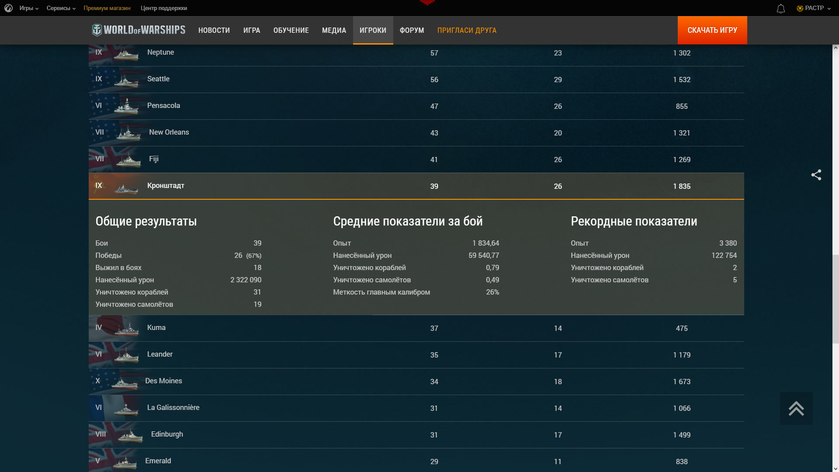Click the share icon

pos(816,175)
